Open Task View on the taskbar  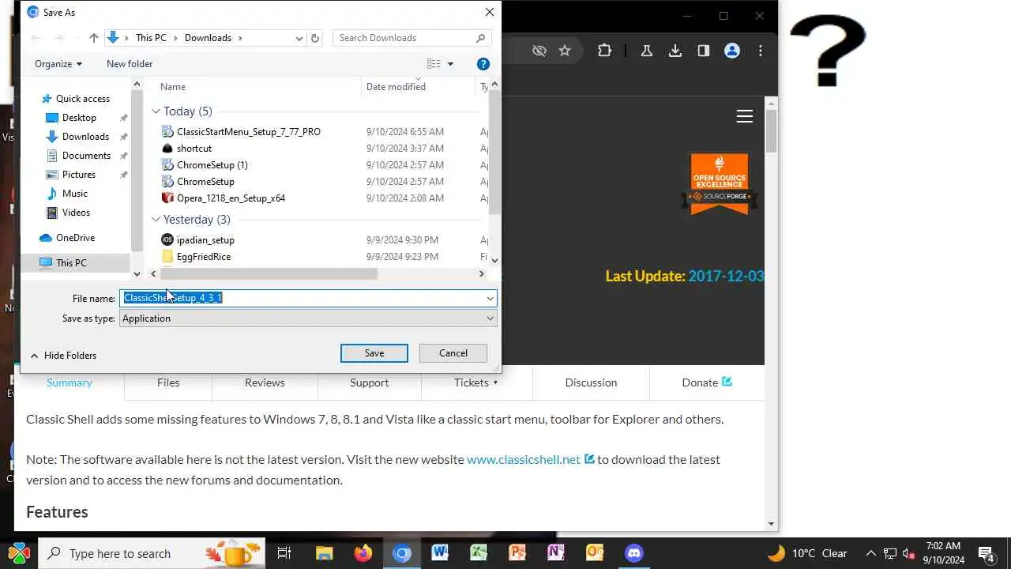(285, 553)
